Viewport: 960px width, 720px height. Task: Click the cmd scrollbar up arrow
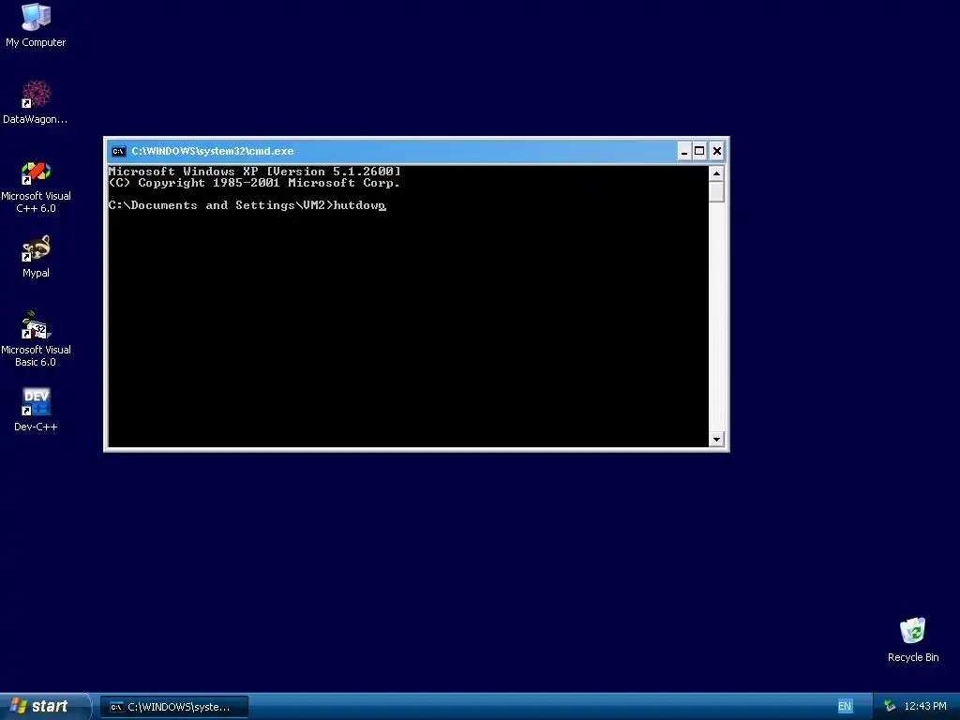(716, 173)
